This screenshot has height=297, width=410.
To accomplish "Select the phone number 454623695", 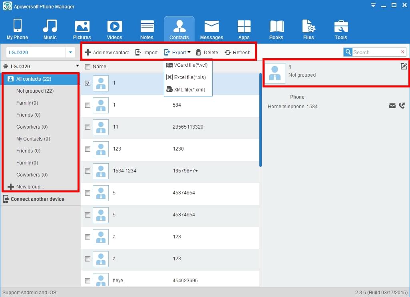I will 185,281.
